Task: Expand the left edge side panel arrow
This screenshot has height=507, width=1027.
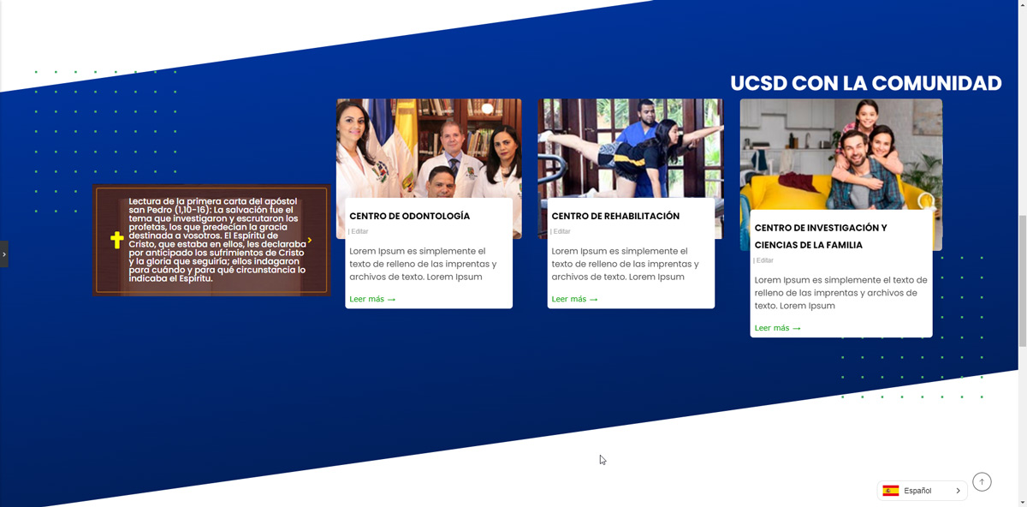Action: 4,254
